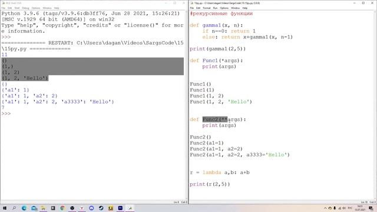
Task: Open Run menu in the 15py.py editor
Action: coord(215,8)
